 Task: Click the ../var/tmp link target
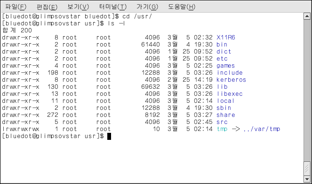pos(262,129)
